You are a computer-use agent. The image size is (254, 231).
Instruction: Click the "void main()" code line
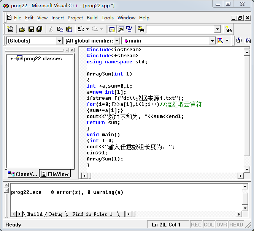tap(103, 135)
